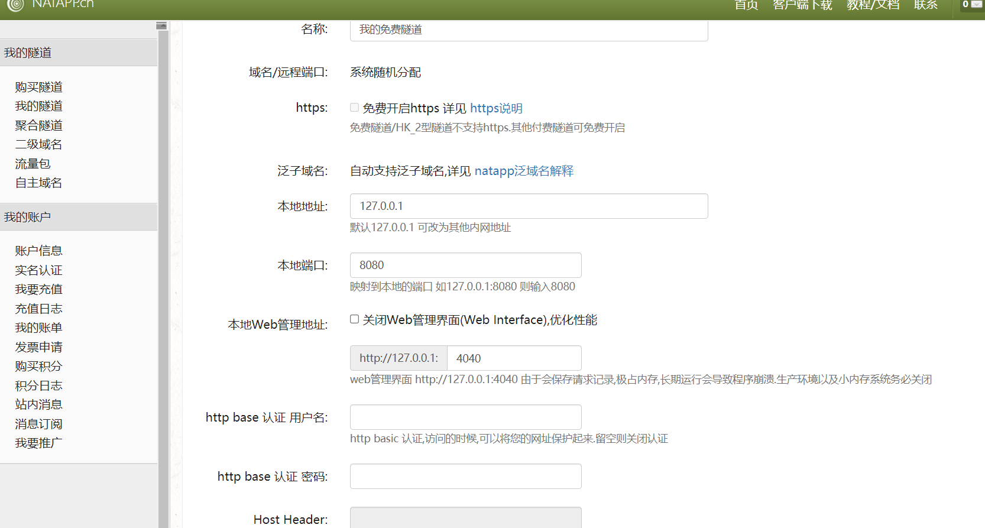Screen dimensions: 985x528
Task: Open 账户信息 in sidebar
Action: click(x=38, y=251)
